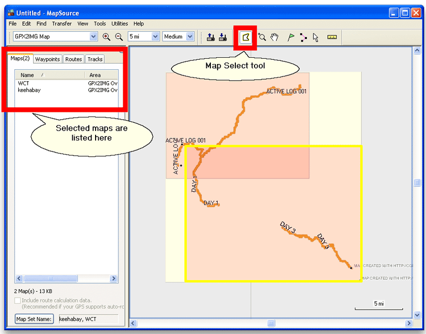Open the Utilities menu
This screenshot has height=334, width=426.
click(119, 23)
